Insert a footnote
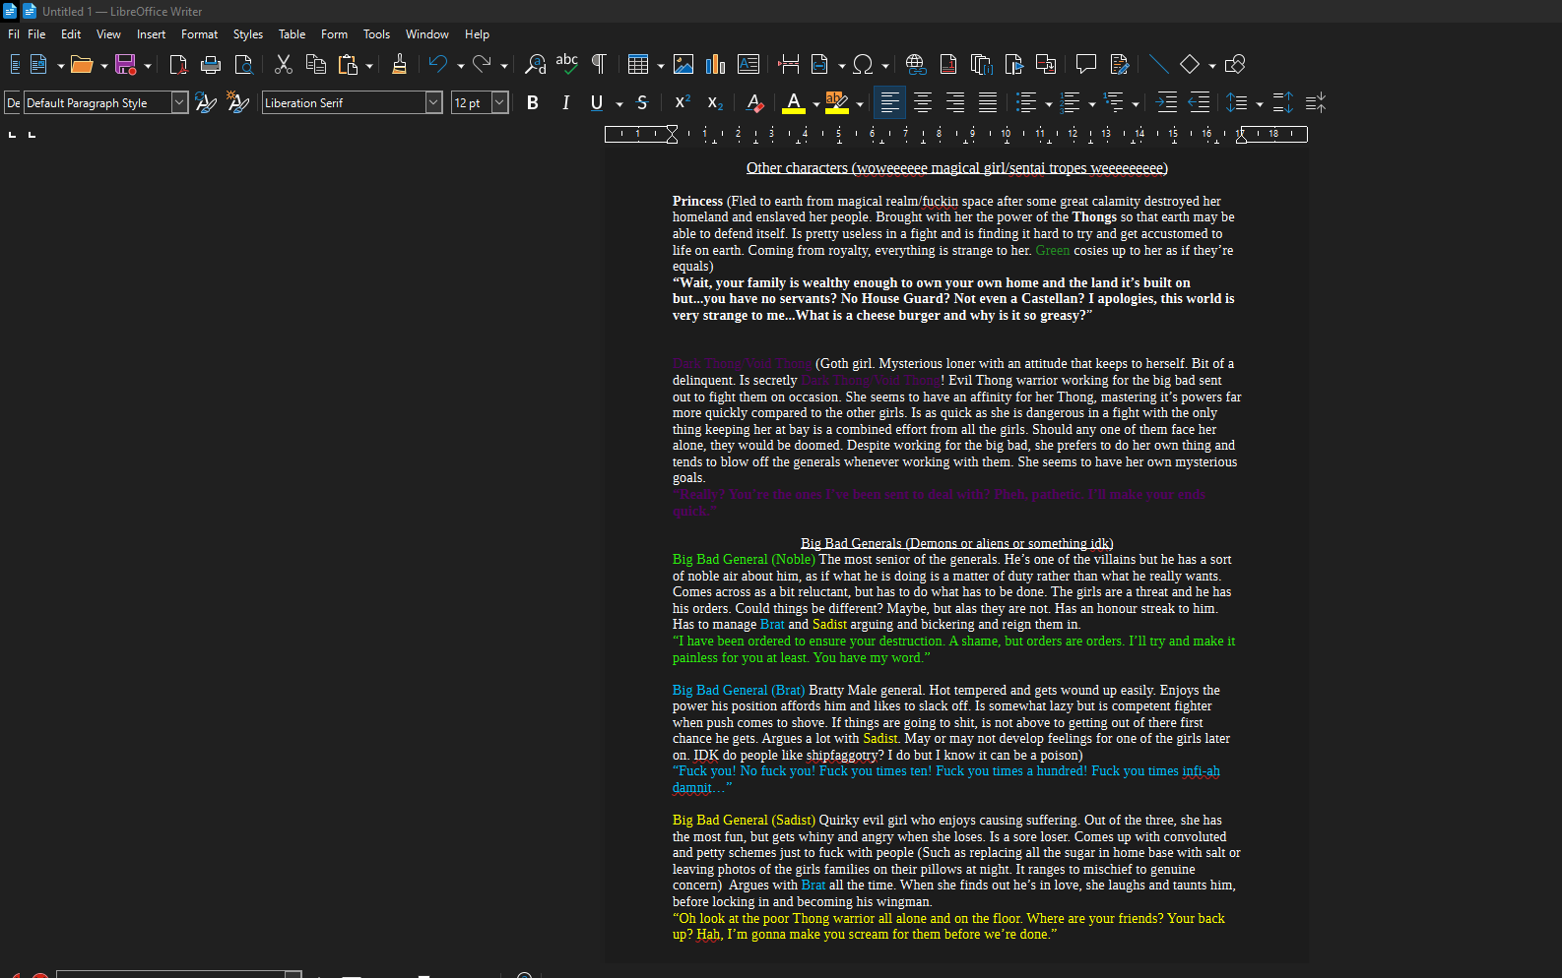1562x978 pixels. pyautogui.click(x=948, y=65)
